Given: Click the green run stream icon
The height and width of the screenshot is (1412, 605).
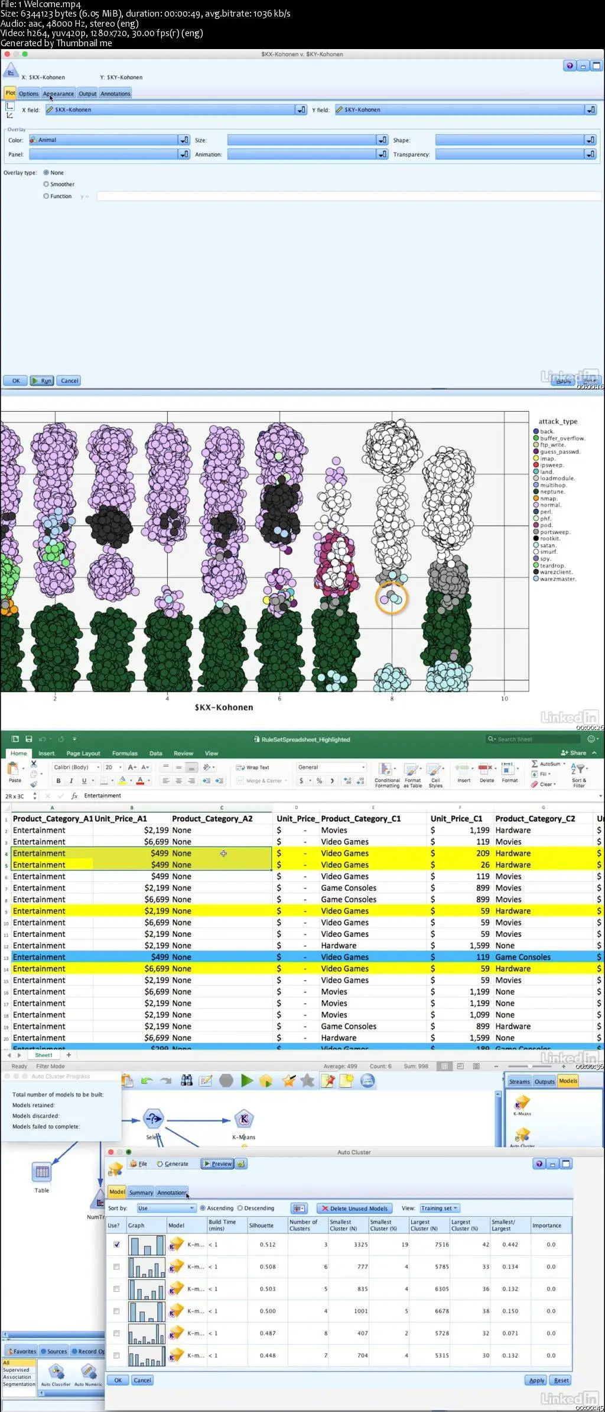Looking at the screenshot, I should click(x=247, y=1081).
